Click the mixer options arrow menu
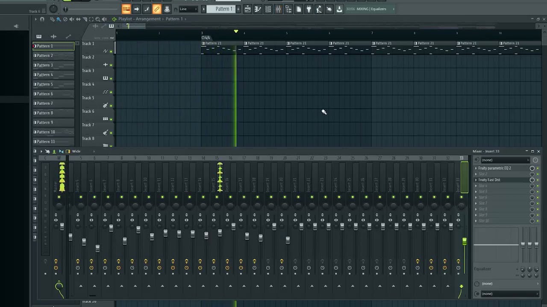Screen dimensions: 547x307 pyautogui.click(x=41, y=151)
